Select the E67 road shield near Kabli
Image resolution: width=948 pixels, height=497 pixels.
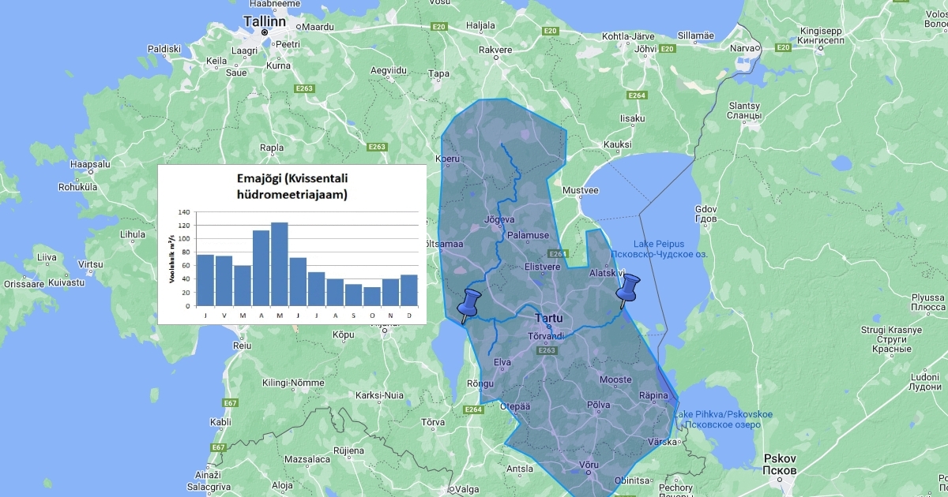(230, 403)
